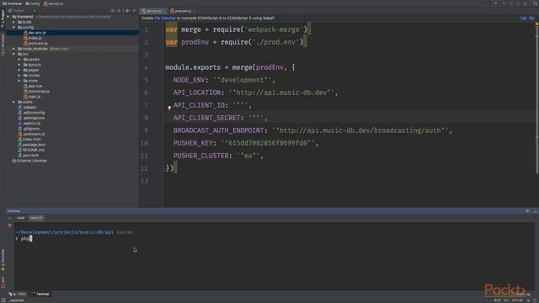This screenshot has height=303, width=539.
Task: Open Terminal tool window button
Action: [x=41, y=294]
